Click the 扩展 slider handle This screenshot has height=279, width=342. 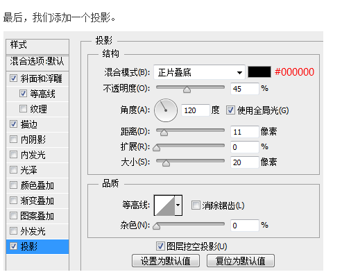pyautogui.click(x=157, y=148)
